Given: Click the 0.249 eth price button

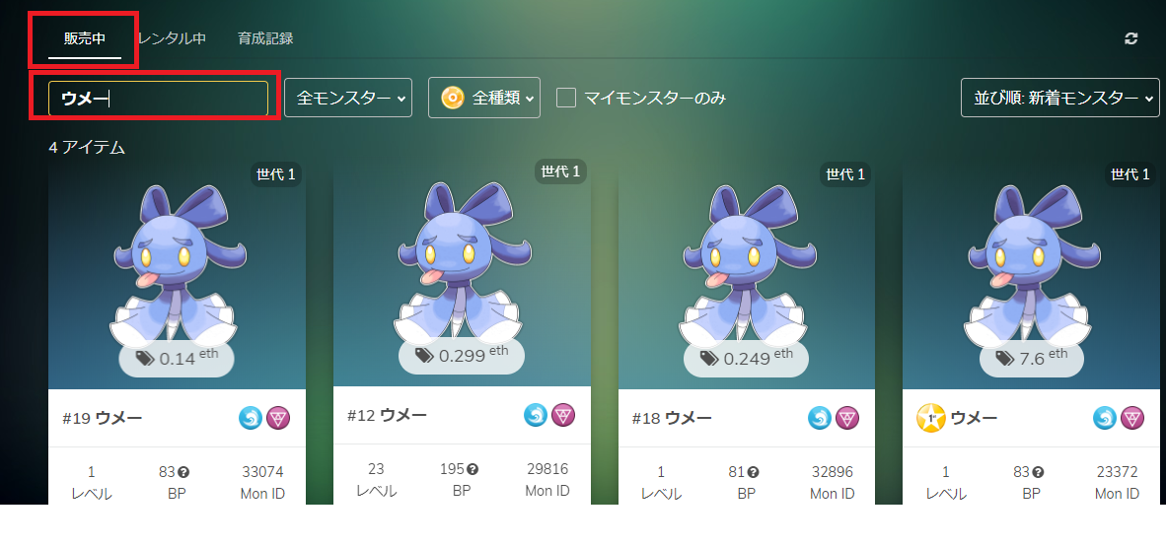Looking at the screenshot, I should click(747, 359).
